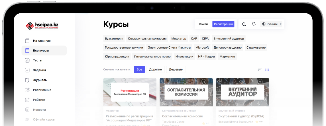Click the checkmark icon beside Задания
The height and width of the screenshot is (126, 326).
(27, 70)
